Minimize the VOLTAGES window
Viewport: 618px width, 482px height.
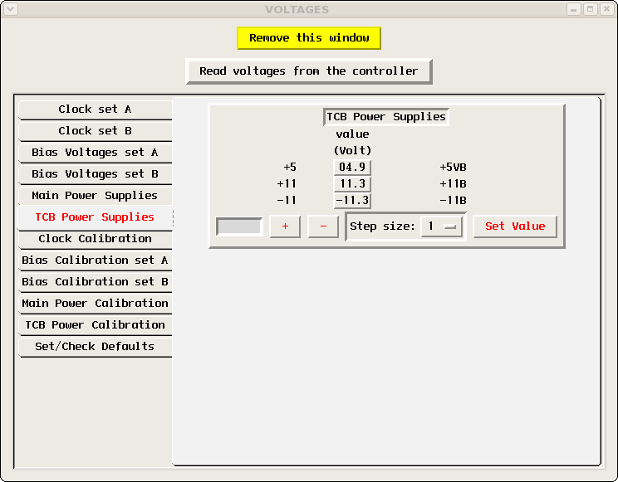point(574,9)
